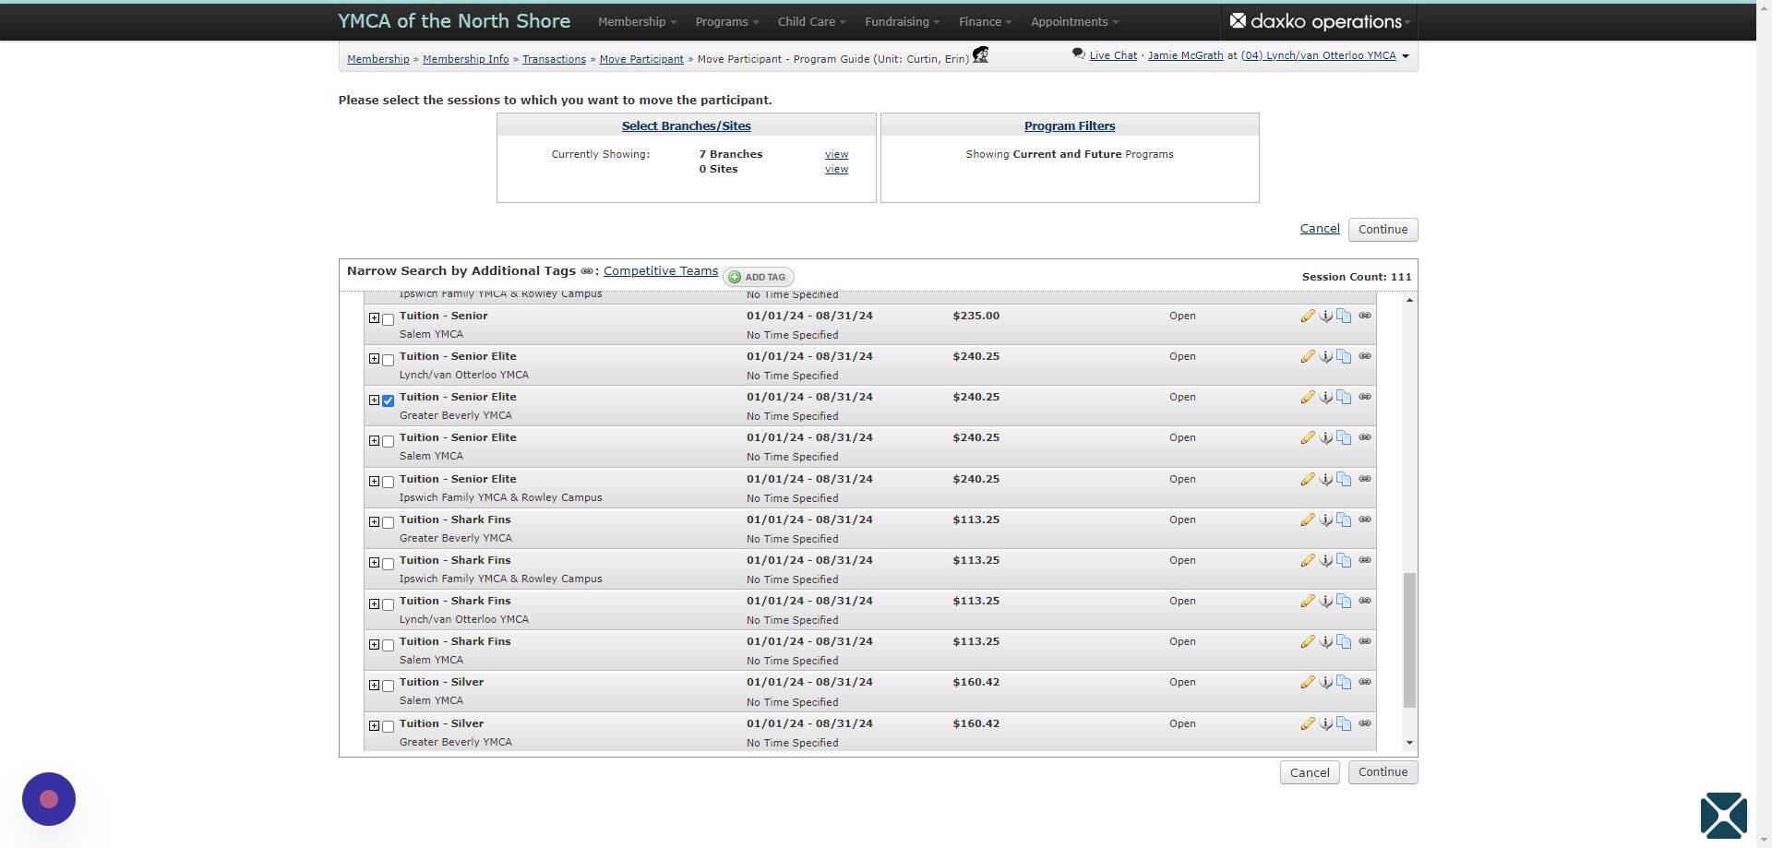Open the help mascot icon beside the breadcrumb
The width and height of the screenshot is (1772, 848).
point(980,55)
